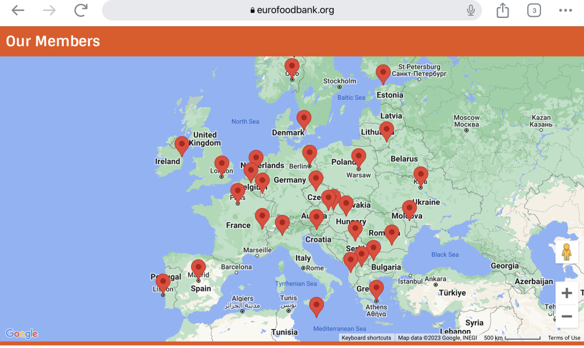The width and height of the screenshot is (584, 348).
Task: Tap the microphone icon in address bar
Action: pyautogui.click(x=471, y=10)
